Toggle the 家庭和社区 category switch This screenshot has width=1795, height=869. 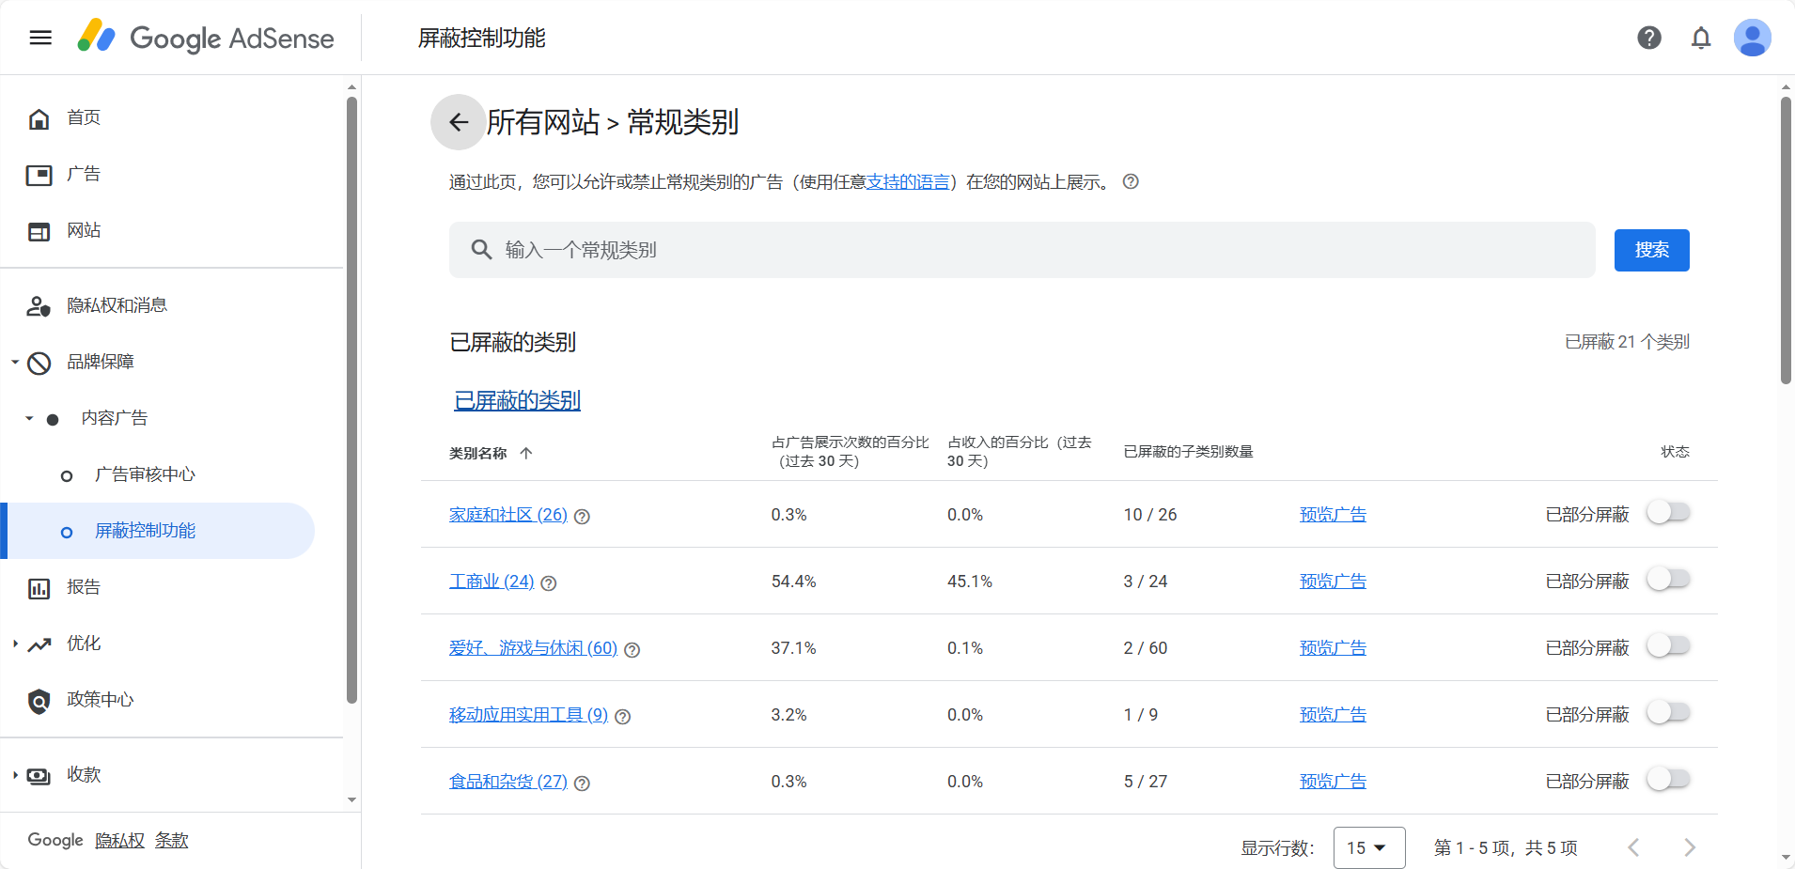[x=1668, y=512]
